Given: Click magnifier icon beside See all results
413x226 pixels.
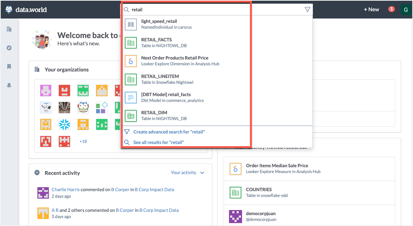Looking at the screenshot, I should click(x=127, y=142).
